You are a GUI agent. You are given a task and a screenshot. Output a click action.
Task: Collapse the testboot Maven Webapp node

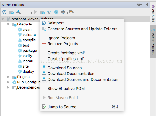point(3,19)
